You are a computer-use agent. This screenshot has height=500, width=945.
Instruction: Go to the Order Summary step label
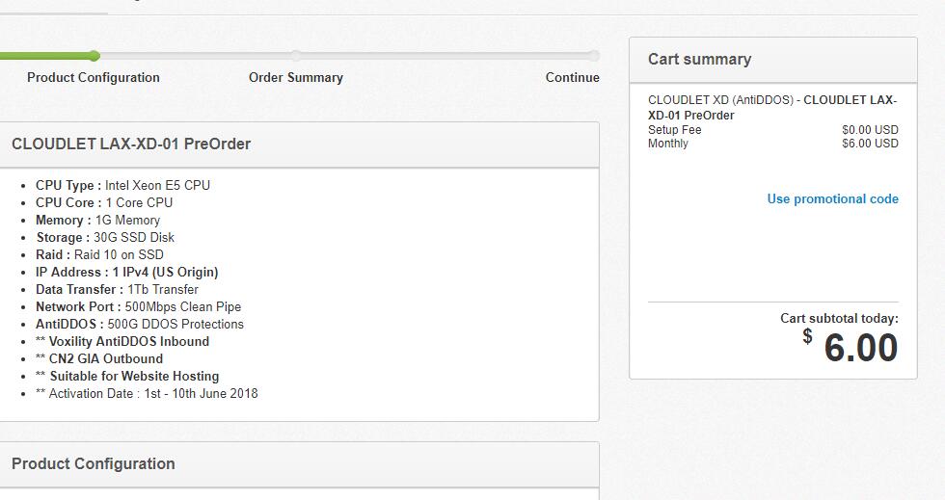[296, 78]
